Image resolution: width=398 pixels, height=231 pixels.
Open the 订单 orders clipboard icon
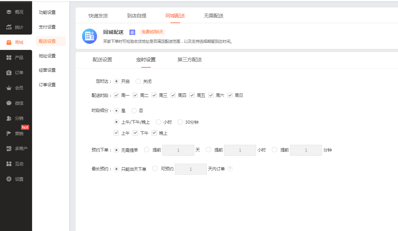pos(9,73)
